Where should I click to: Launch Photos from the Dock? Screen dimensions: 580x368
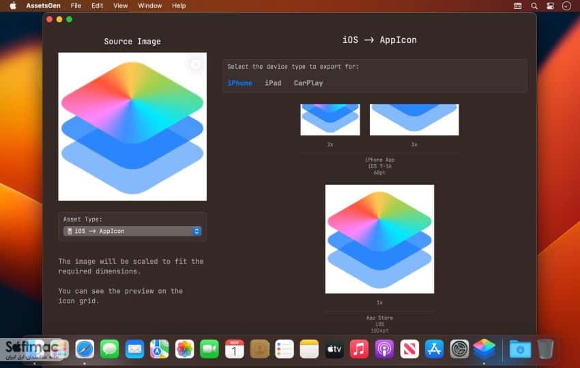(185, 349)
